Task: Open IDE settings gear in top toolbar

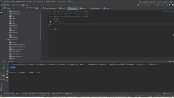Action: click(170, 5)
